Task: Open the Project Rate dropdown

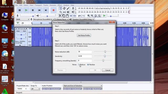Action: [x=22, y=89]
